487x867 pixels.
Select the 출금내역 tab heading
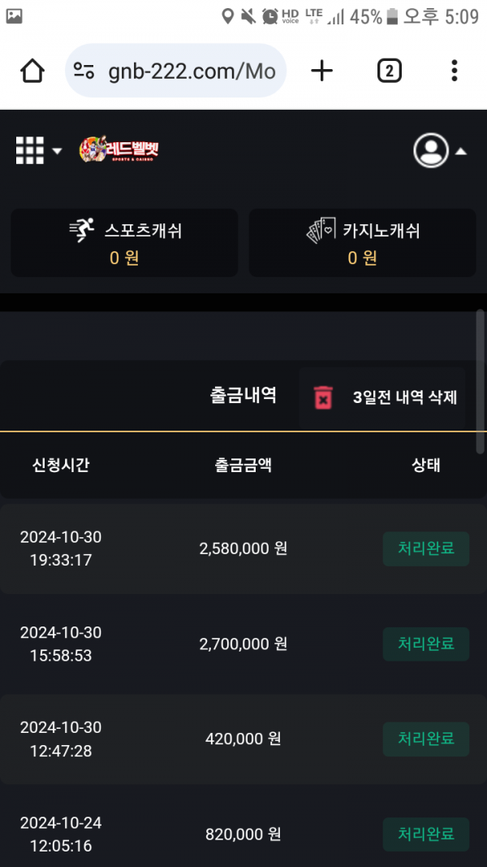(243, 396)
